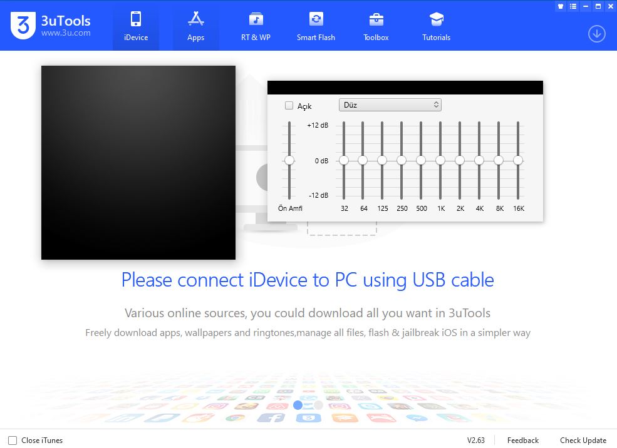Select the blue carousel page dot
The height and width of the screenshot is (448, 617).
click(x=298, y=405)
